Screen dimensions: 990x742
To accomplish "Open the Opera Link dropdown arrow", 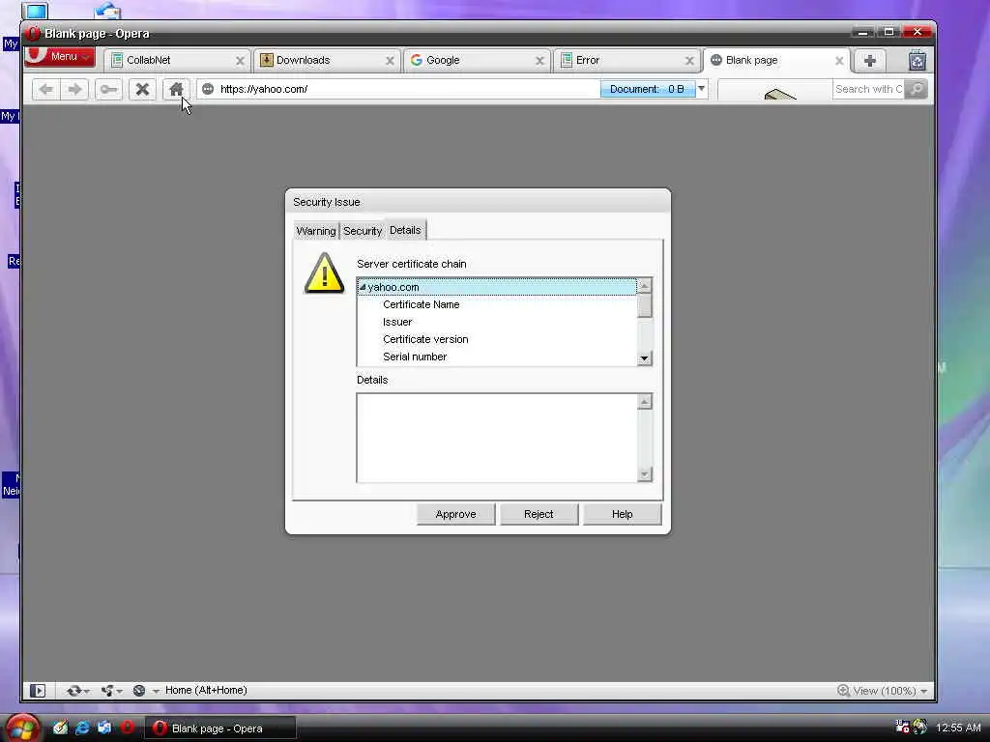I will click(87, 692).
